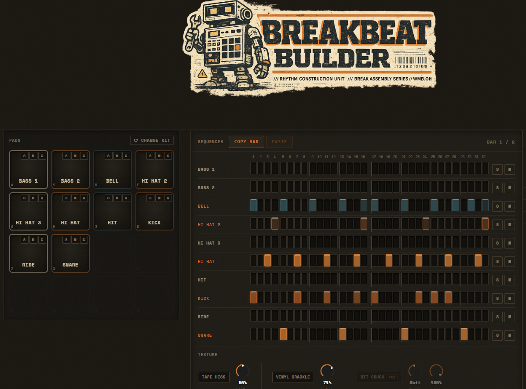Turn off Bell row step 32
526x389 pixels.
(x=485, y=205)
